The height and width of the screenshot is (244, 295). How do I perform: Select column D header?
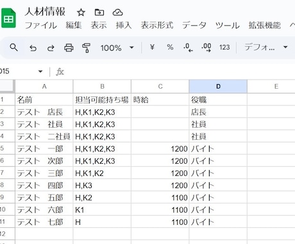pos(218,87)
